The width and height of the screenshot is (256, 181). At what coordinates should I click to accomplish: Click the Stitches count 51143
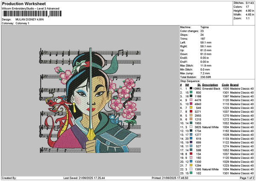pos(249,3)
